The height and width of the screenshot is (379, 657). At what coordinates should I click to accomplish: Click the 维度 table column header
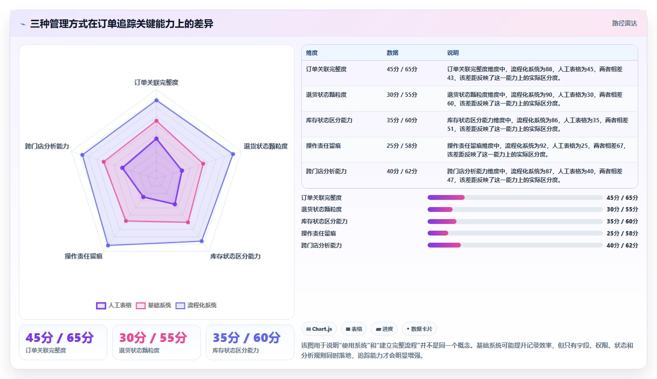[x=312, y=53]
